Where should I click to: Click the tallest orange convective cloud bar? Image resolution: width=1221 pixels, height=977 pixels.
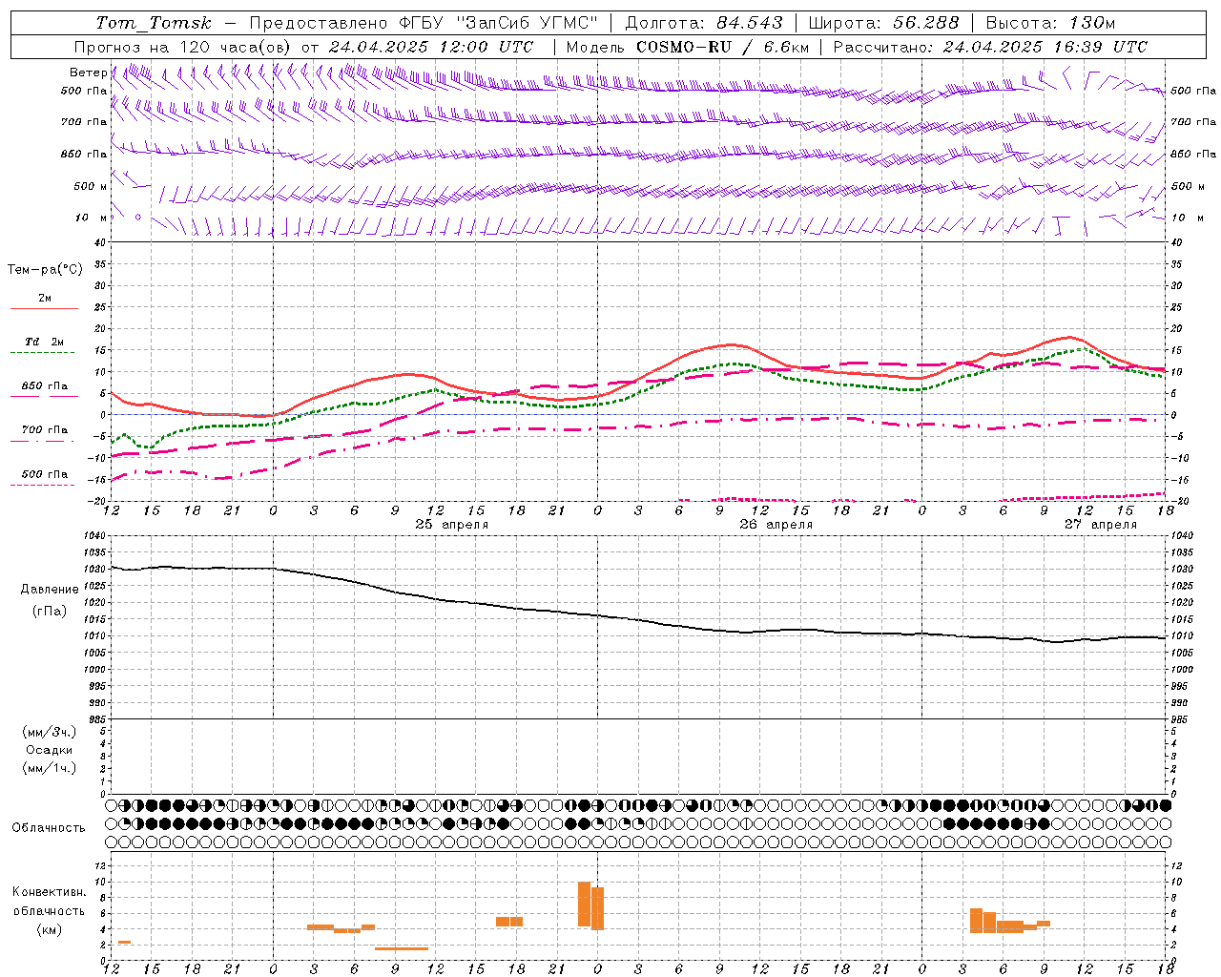pos(585,904)
